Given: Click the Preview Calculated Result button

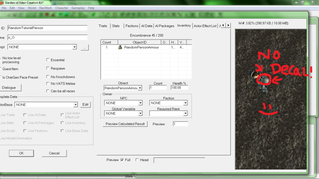Looking at the screenshot, I should [x=125, y=124].
